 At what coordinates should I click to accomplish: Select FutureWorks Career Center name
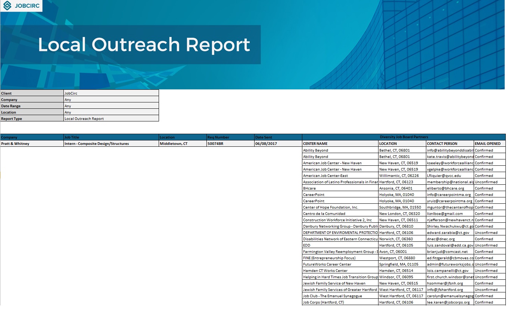click(x=340, y=264)
